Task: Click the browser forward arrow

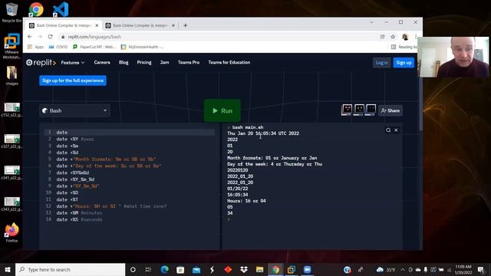Action: 40,37
